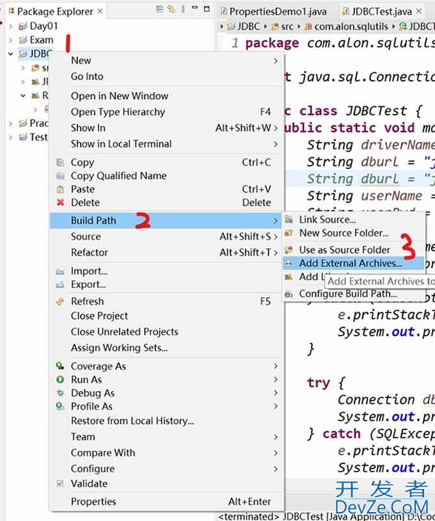Viewport: 435px width, 521px height.
Task: Switch to the PropertiesDemo1.java tab
Action: click(274, 12)
